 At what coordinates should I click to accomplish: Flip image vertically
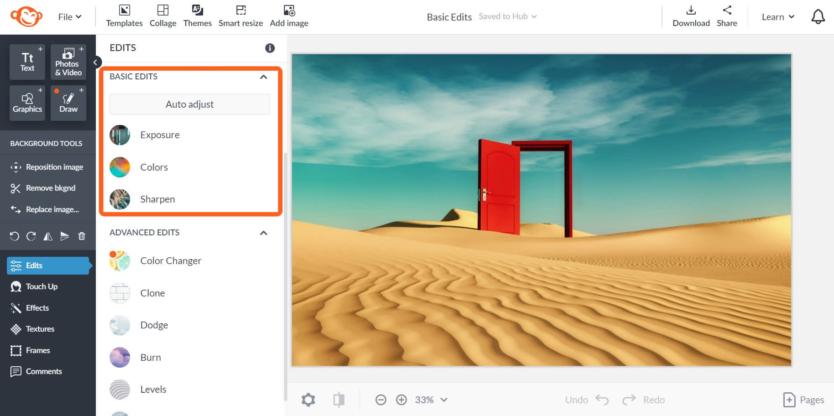pos(64,236)
